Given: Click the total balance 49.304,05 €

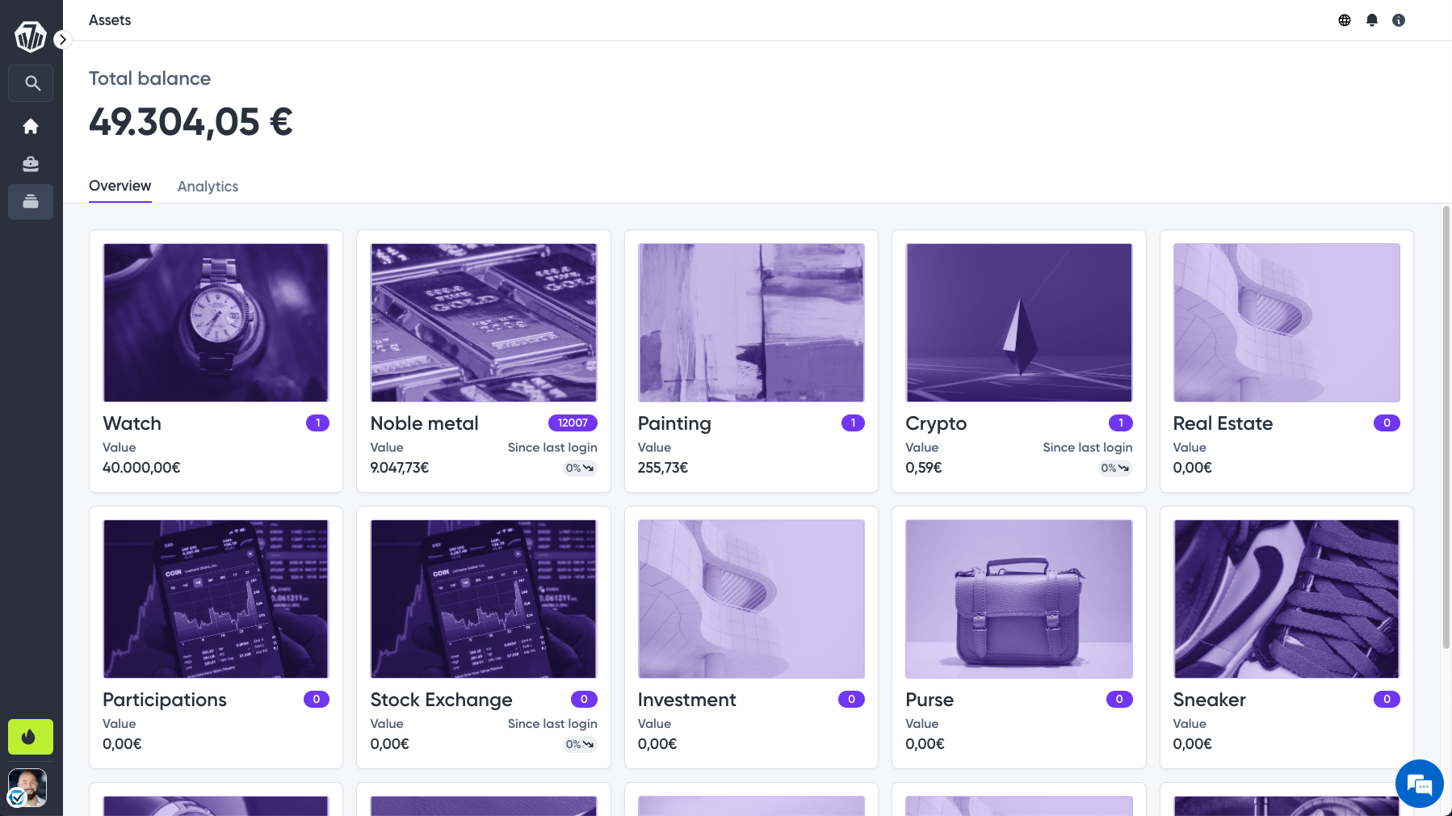Looking at the screenshot, I should (x=191, y=122).
